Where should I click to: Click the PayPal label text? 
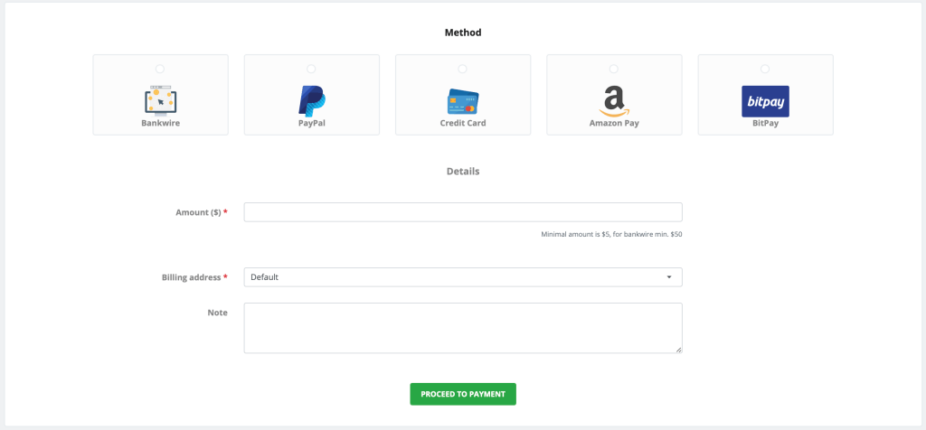pyautogui.click(x=312, y=123)
